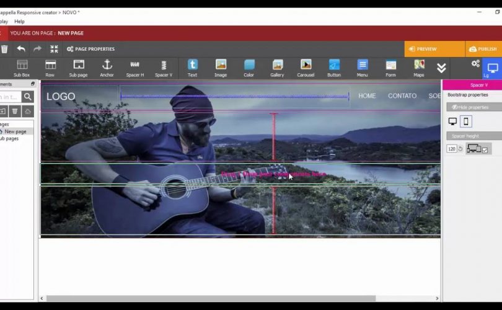Click the Undo arrow icon
The height and width of the screenshot is (310, 502).
21,49
